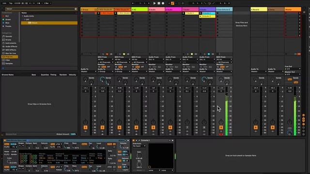Click the Arrangement Record button in transport

tap(163, 3)
